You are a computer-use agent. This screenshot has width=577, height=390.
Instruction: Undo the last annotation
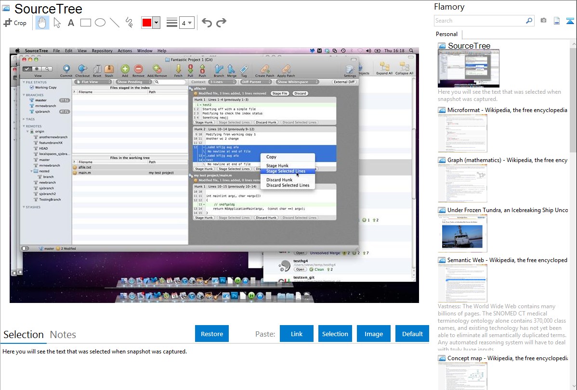[x=207, y=23]
